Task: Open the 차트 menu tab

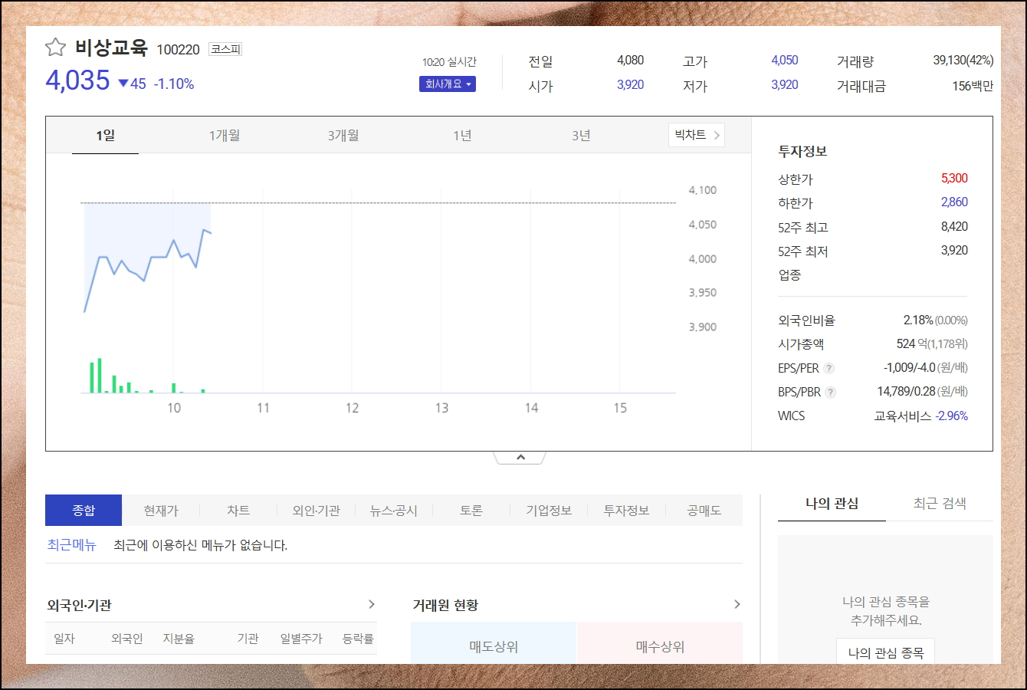Action: point(238,510)
